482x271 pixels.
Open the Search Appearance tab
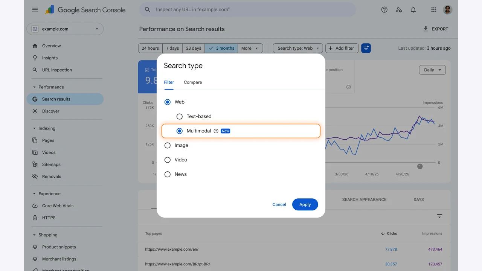click(x=364, y=199)
